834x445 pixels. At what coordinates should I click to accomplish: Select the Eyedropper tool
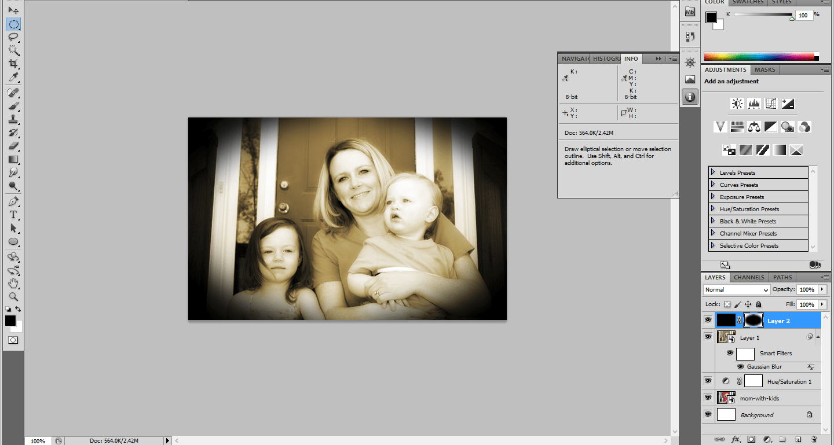click(13, 76)
